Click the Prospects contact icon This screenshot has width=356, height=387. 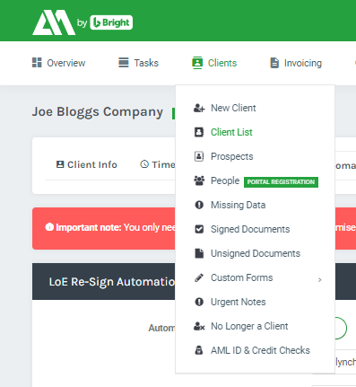pyautogui.click(x=199, y=156)
